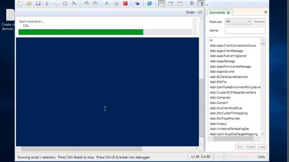Image resolution: width=289 pixels, height=162 pixels.
Task: Select Add-EtwTraceProvider command
Action: pos(225,118)
